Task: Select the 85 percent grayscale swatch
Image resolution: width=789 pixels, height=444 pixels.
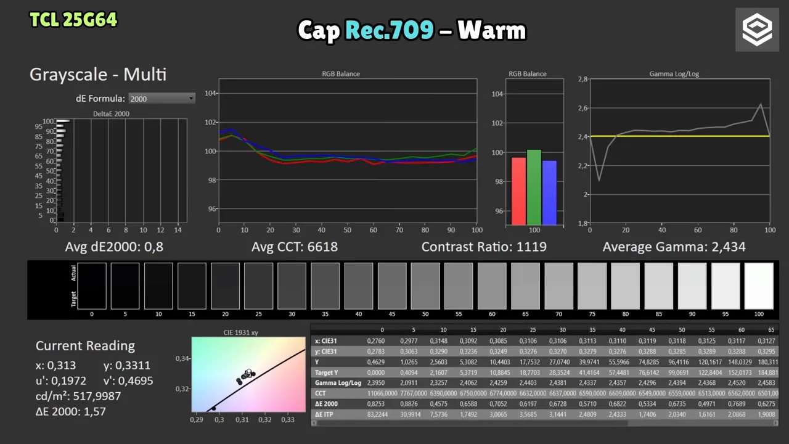Action: click(x=659, y=286)
